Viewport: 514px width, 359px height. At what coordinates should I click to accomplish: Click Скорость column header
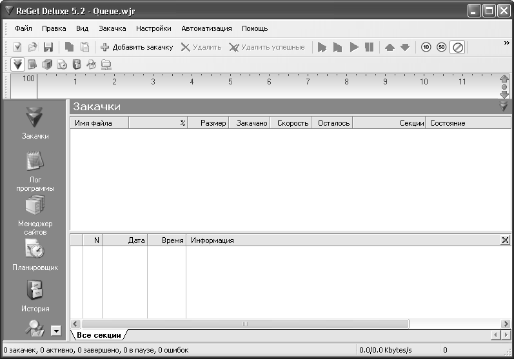[x=291, y=123]
